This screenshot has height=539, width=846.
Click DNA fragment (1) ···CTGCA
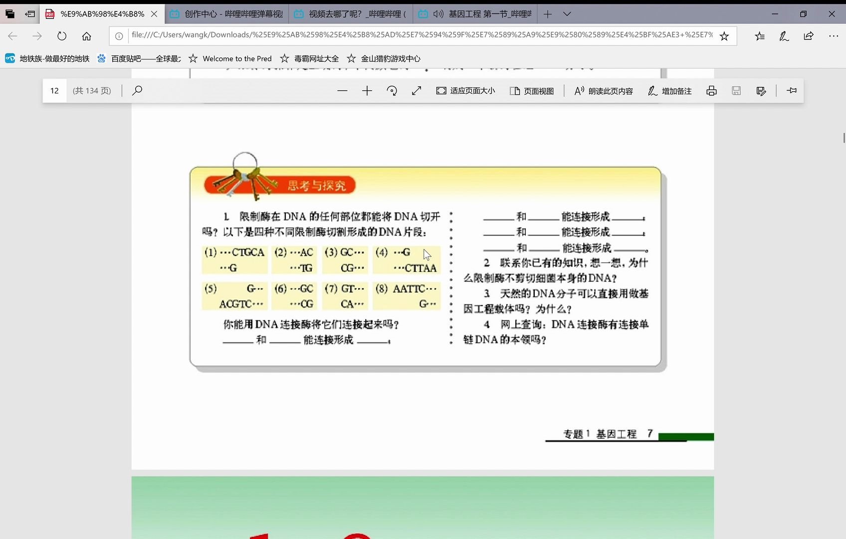click(234, 260)
